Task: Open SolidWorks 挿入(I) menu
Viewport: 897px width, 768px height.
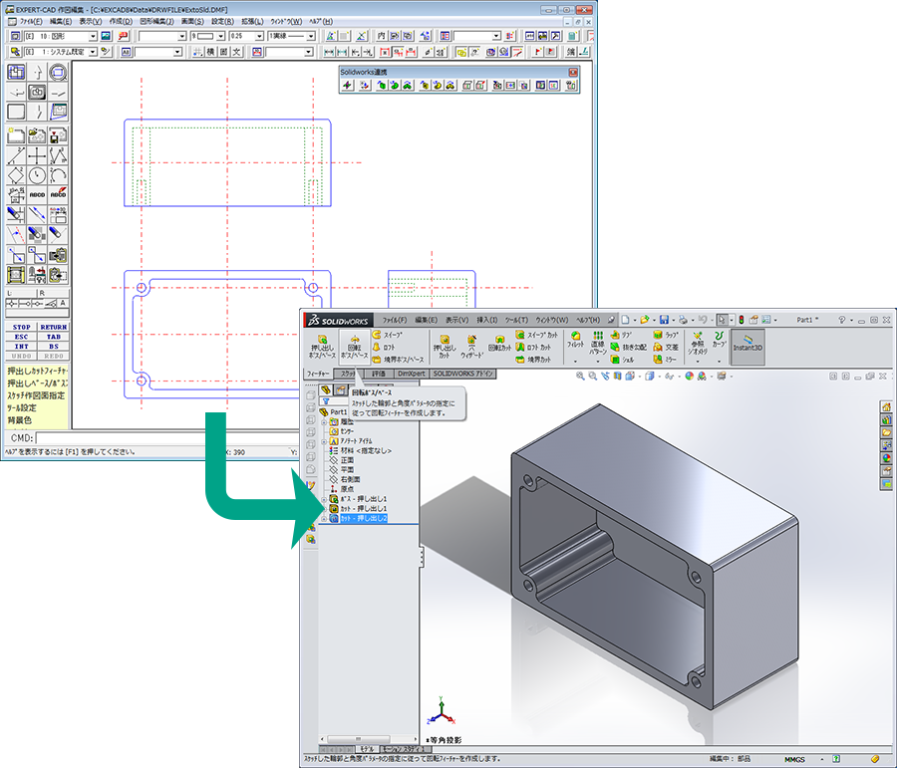Action: pyautogui.click(x=486, y=320)
